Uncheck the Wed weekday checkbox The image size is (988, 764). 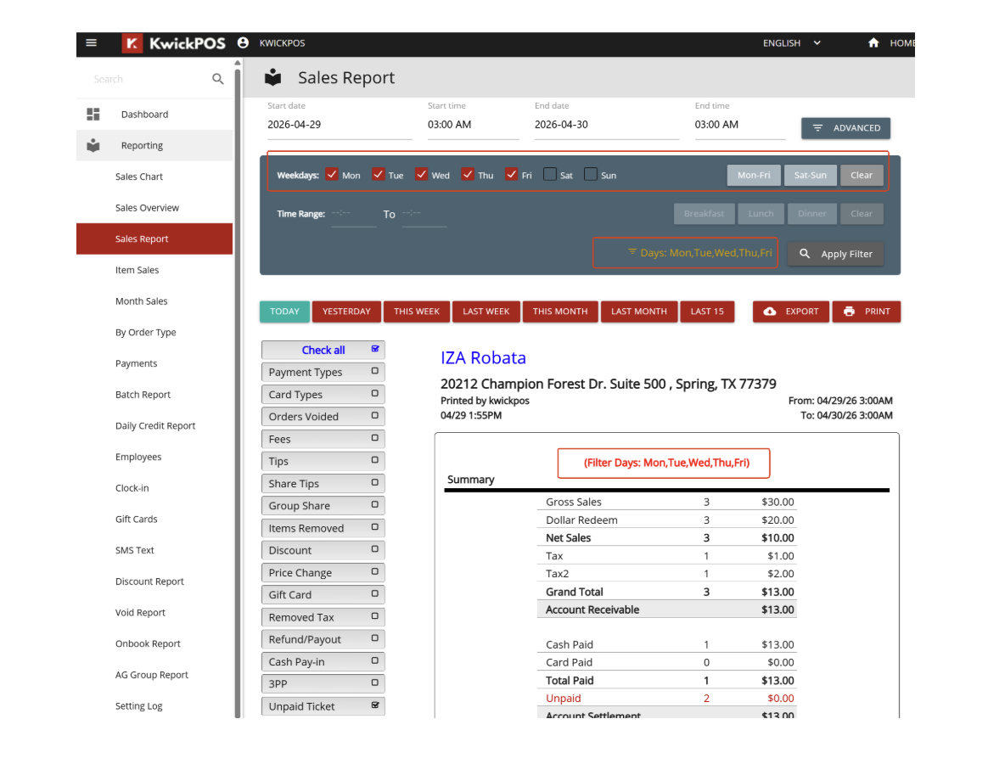pos(422,175)
